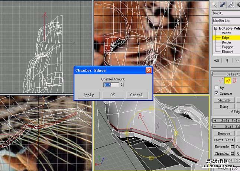Screen dimensions: 240x171
Task: Select Vertex sub-object selection icon
Action: point(221,81)
